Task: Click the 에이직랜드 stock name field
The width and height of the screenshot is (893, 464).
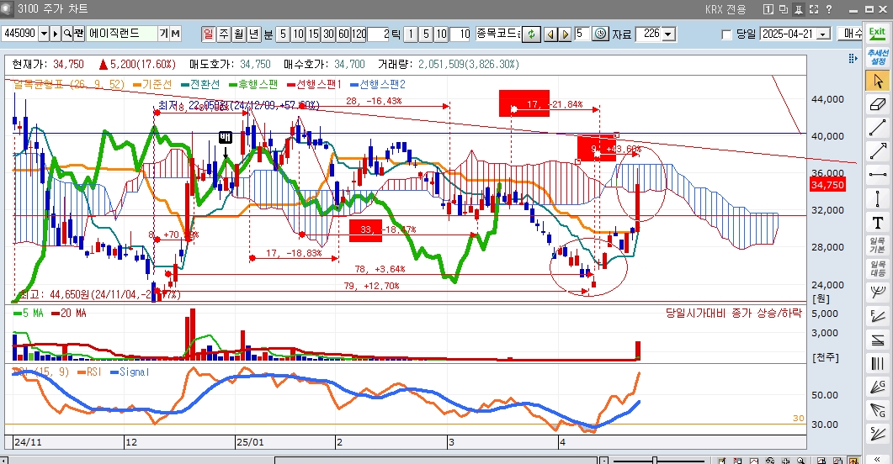Action: click(x=121, y=34)
